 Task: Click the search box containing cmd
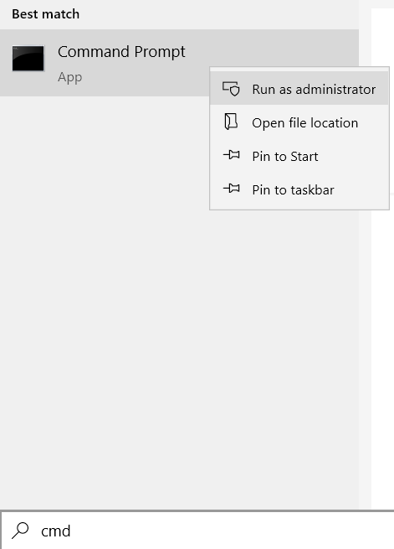point(197,530)
